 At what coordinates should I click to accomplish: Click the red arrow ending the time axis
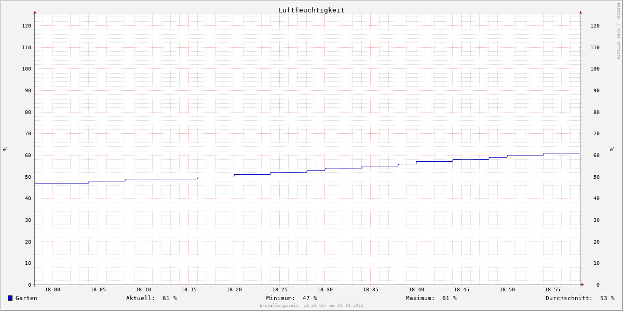tap(583, 285)
